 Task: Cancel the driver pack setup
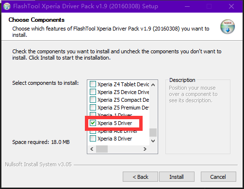218,177
